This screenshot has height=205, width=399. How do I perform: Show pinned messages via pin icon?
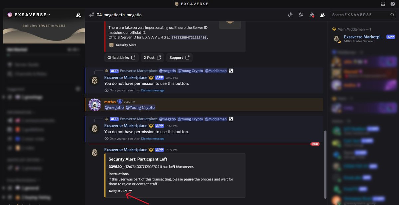312,15
